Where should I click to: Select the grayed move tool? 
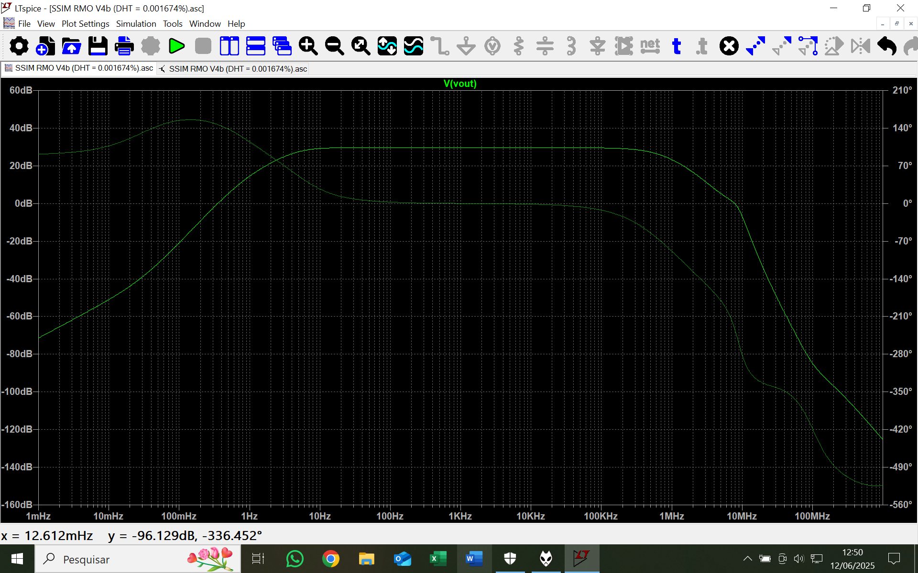782,46
